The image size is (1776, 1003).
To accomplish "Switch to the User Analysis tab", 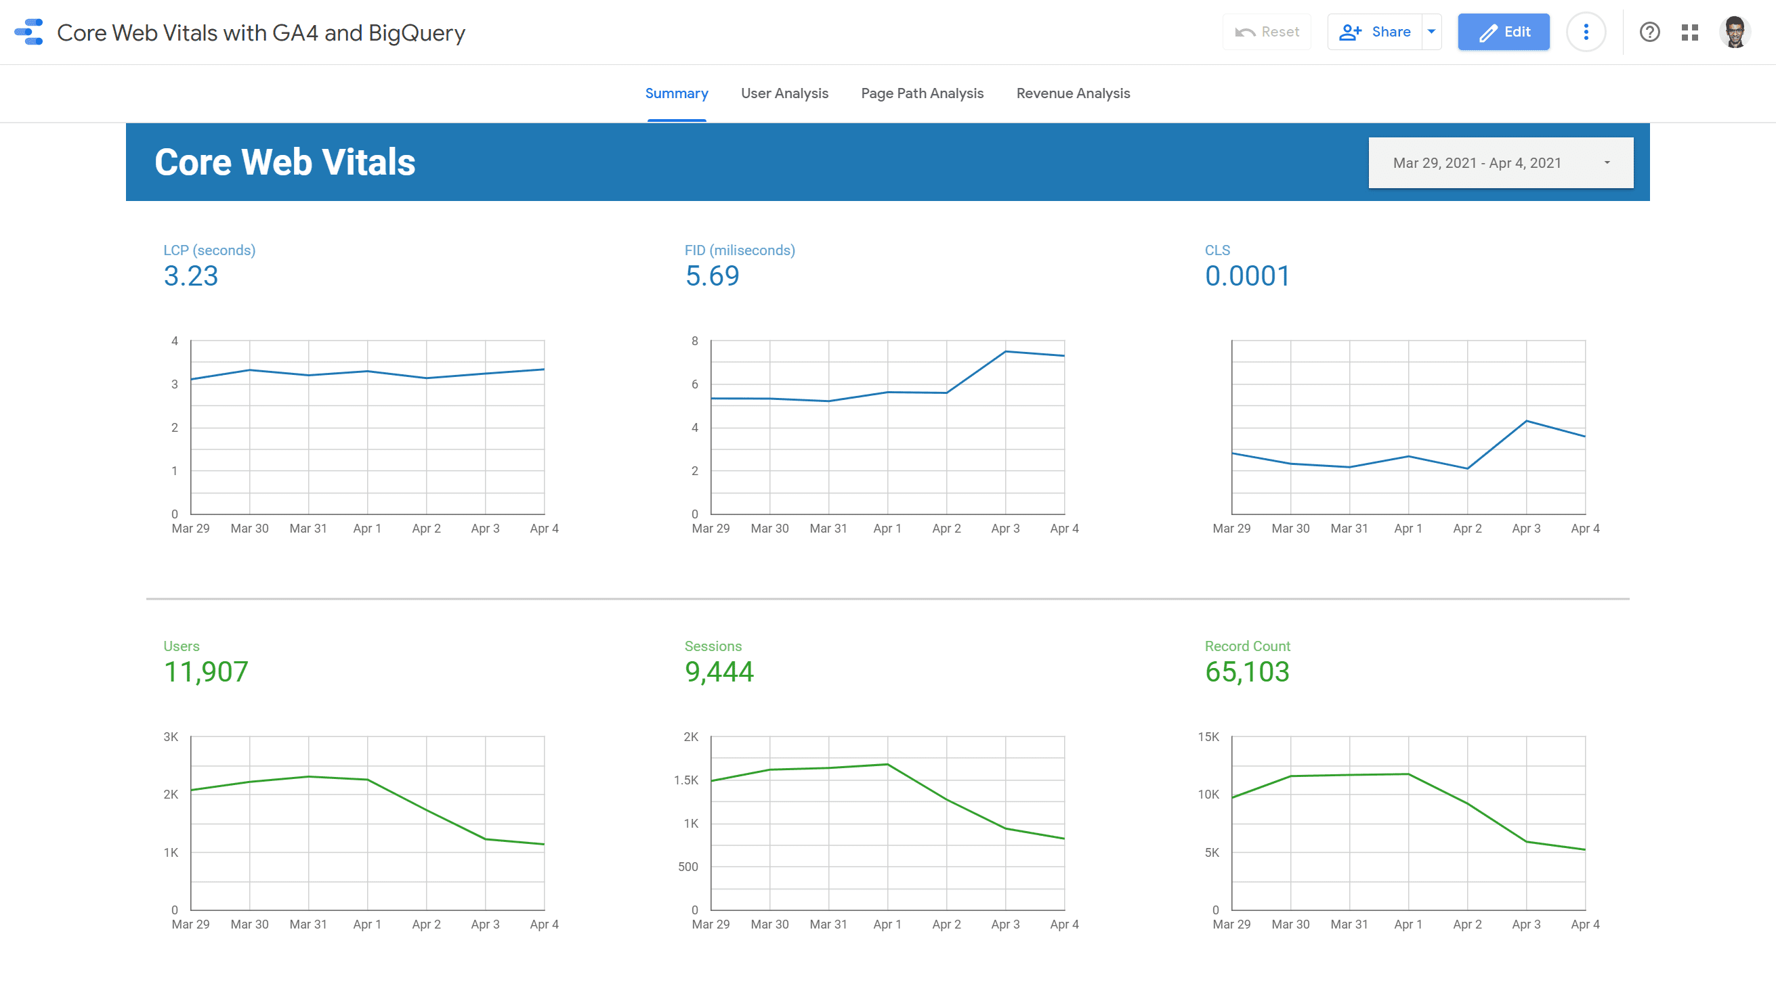I will [x=784, y=93].
